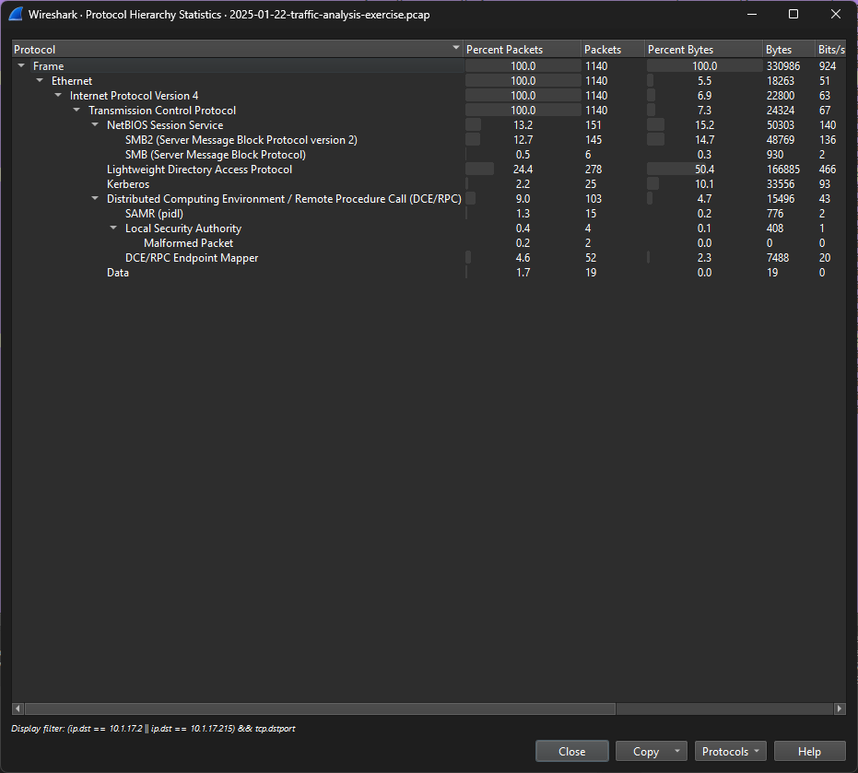This screenshot has height=773, width=858.
Task: Collapse the DCE/RPC protocol node
Action: [x=95, y=199]
